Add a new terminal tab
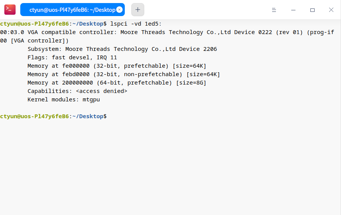Viewport: 341px width, 215px height. (138, 10)
